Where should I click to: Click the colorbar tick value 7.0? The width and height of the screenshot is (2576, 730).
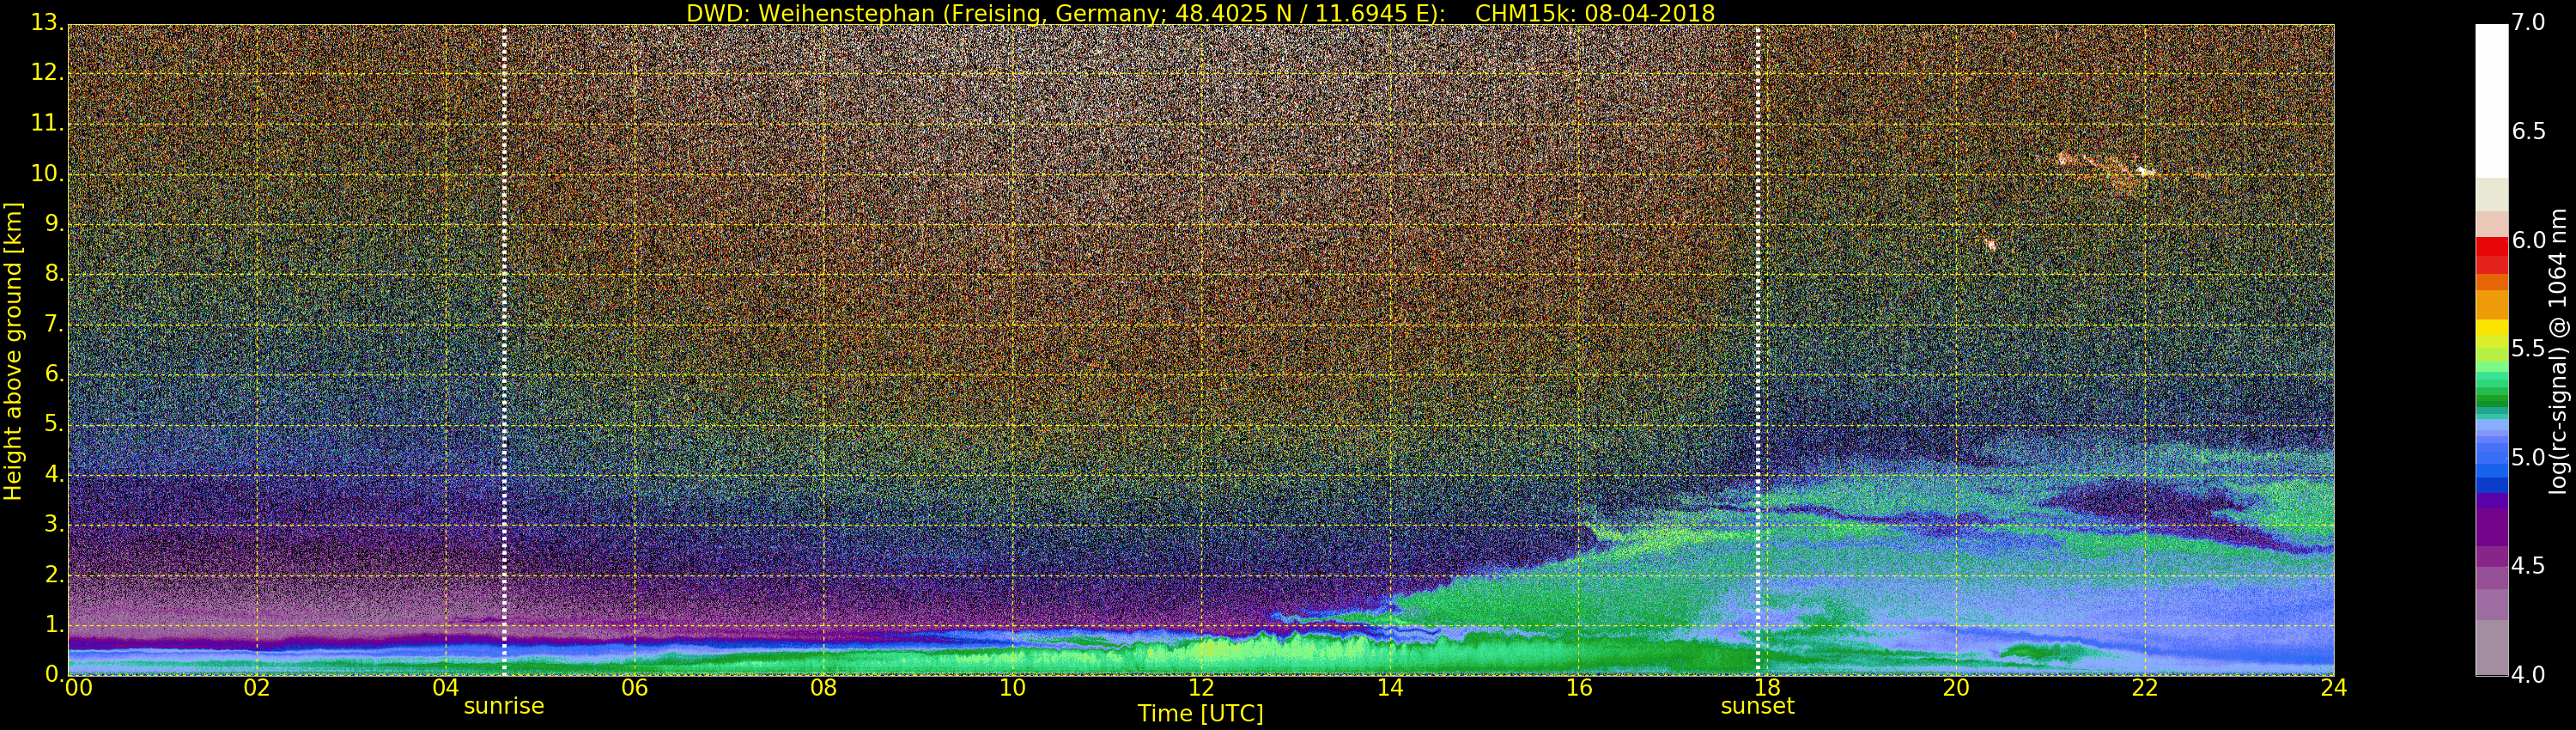2528,23
